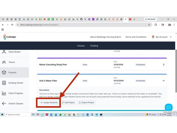Click the browser forward arrow

point(7,25)
